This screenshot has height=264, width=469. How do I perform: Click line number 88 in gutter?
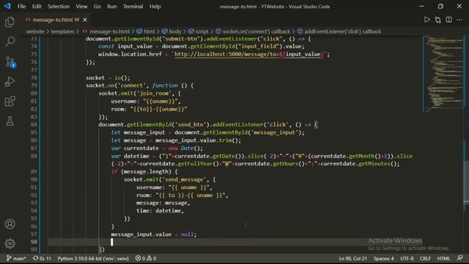tap(34, 156)
